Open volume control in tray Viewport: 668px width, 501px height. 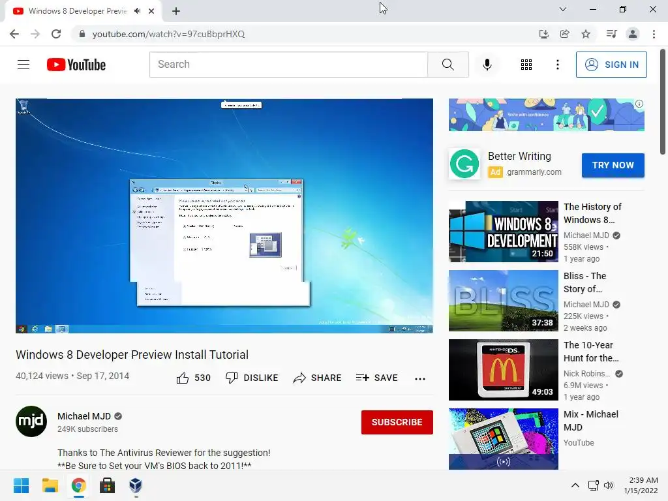(x=609, y=485)
